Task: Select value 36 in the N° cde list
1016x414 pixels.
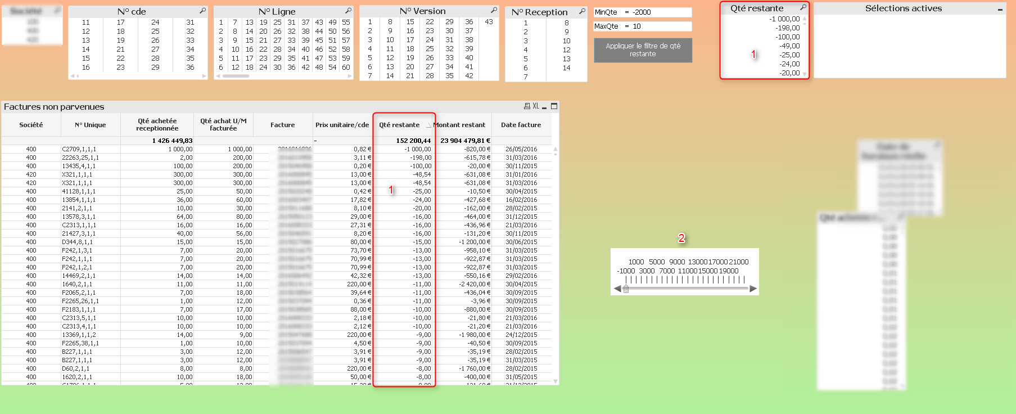Action: coord(191,67)
